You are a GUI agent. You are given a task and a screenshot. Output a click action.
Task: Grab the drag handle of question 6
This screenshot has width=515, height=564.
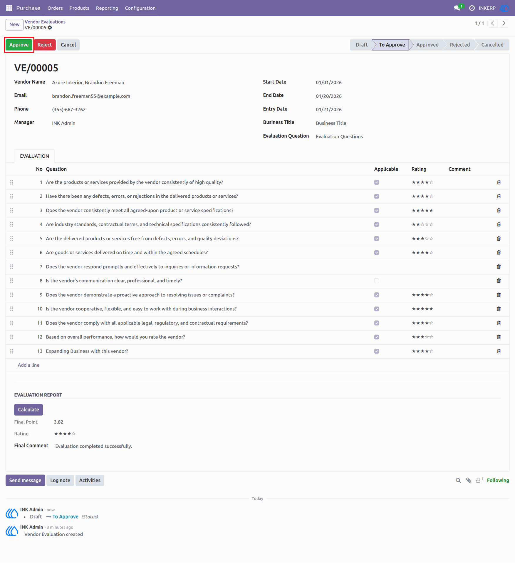[x=12, y=253]
